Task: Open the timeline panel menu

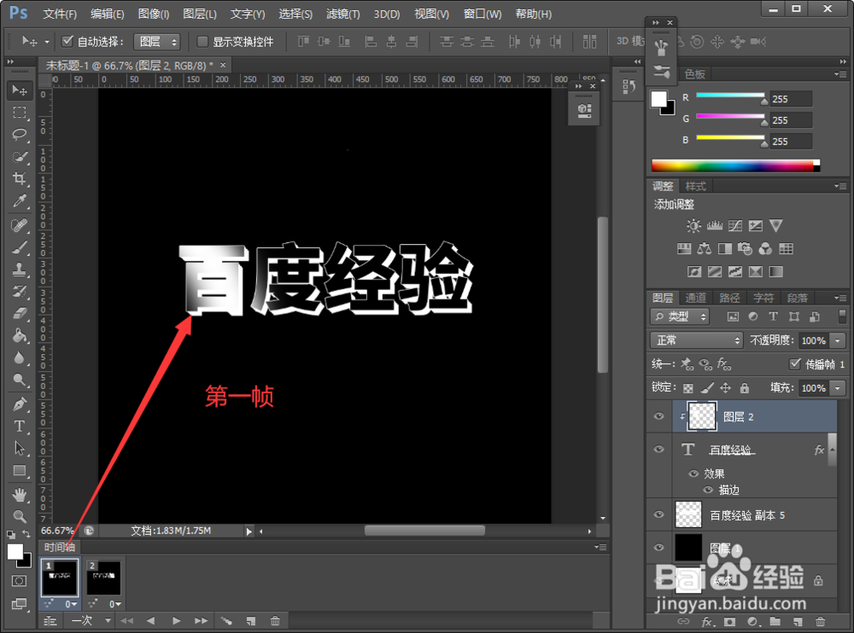Action: [x=600, y=548]
